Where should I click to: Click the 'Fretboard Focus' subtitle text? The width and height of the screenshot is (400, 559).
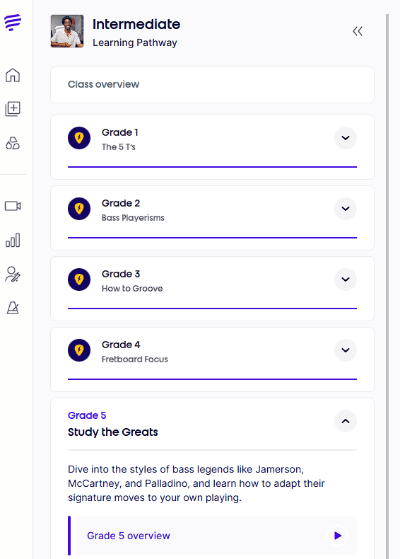[x=135, y=359]
